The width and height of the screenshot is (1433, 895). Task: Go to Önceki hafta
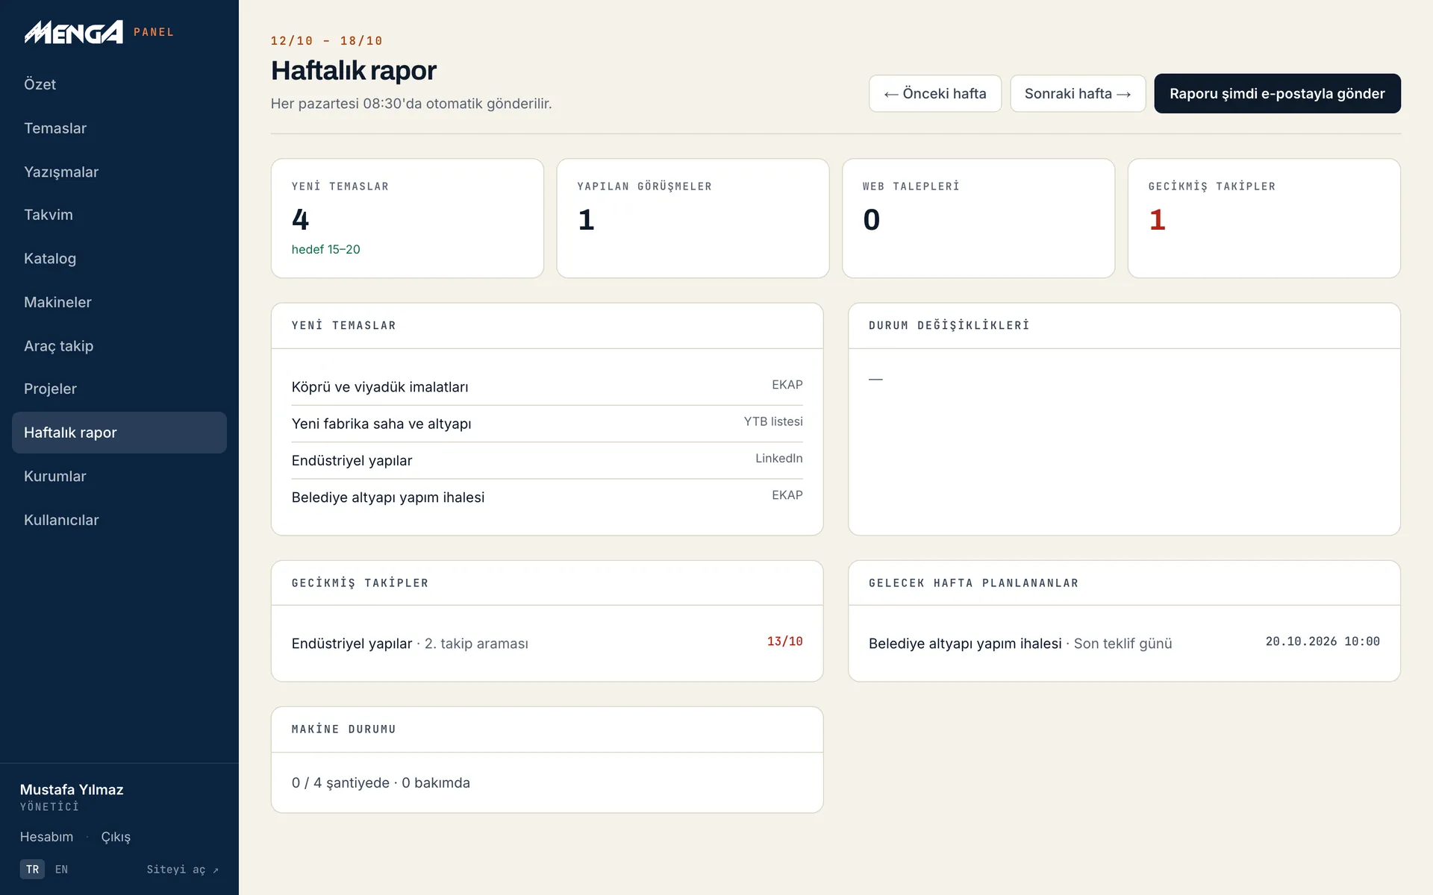935,93
